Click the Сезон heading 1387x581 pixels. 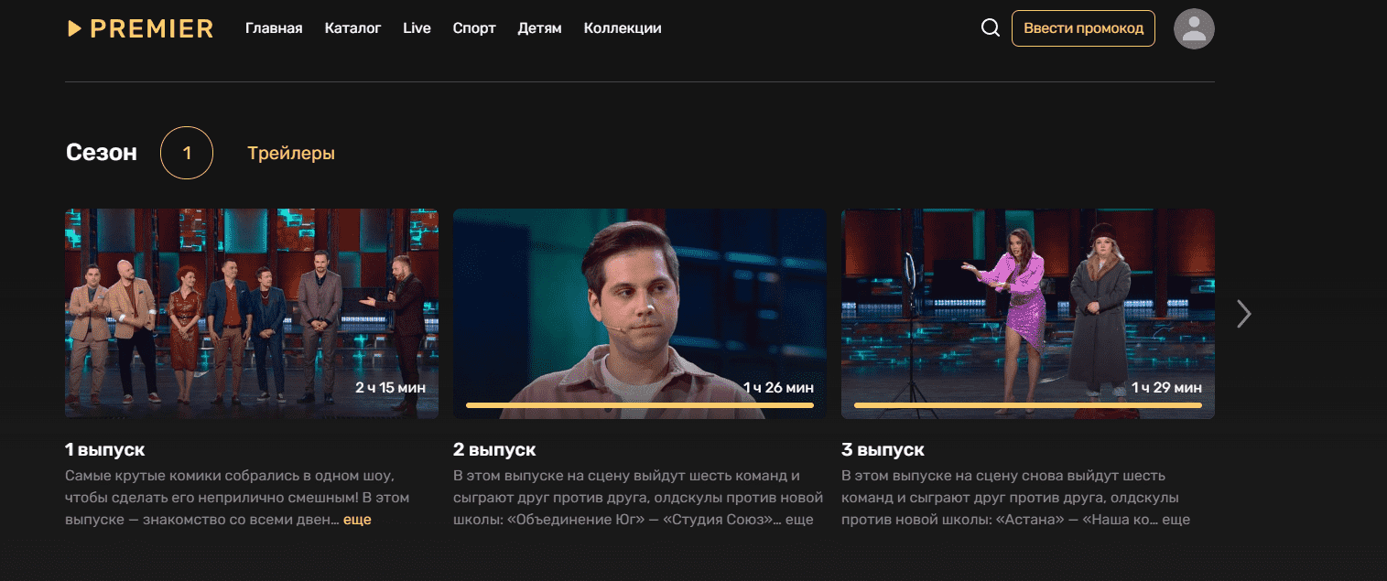[x=102, y=153]
